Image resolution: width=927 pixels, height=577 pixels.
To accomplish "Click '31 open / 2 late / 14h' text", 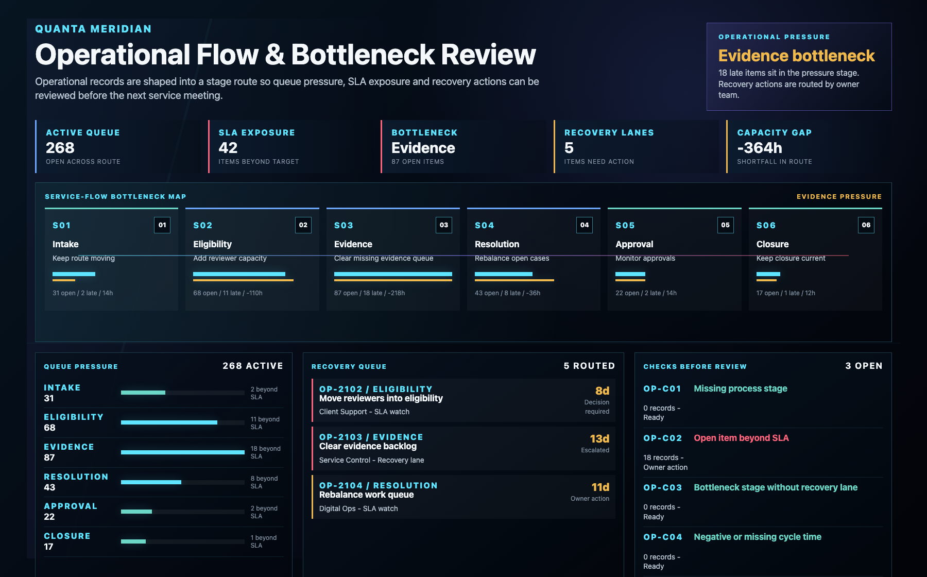I will pos(82,293).
